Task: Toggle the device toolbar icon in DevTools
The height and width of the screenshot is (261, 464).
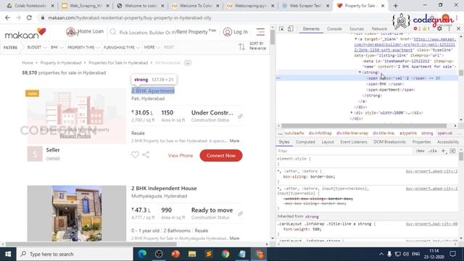Action: [x=291, y=29]
